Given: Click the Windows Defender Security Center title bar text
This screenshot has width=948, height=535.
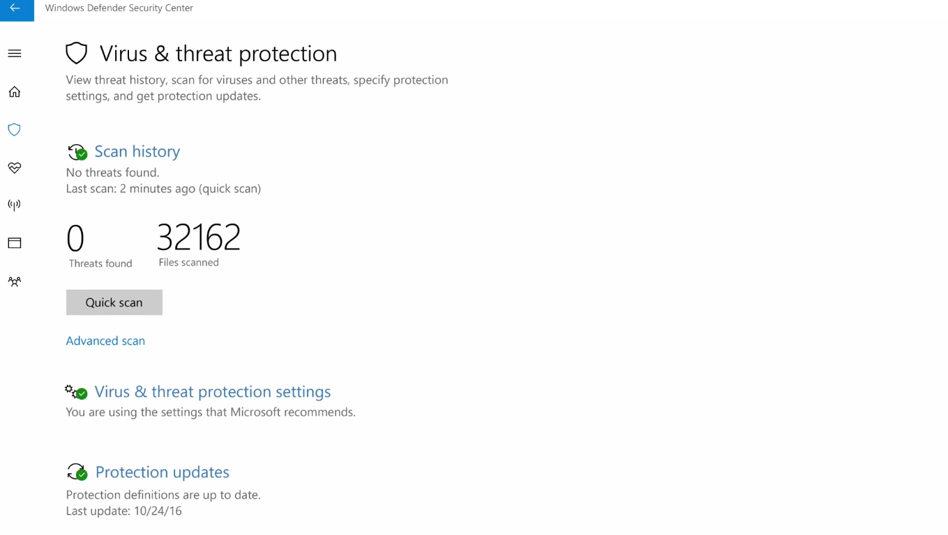Looking at the screenshot, I should (119, 8).
